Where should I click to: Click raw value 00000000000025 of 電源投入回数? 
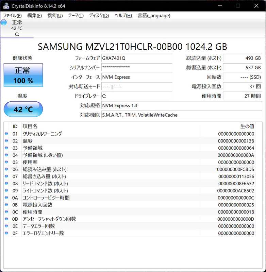[236, 205]
